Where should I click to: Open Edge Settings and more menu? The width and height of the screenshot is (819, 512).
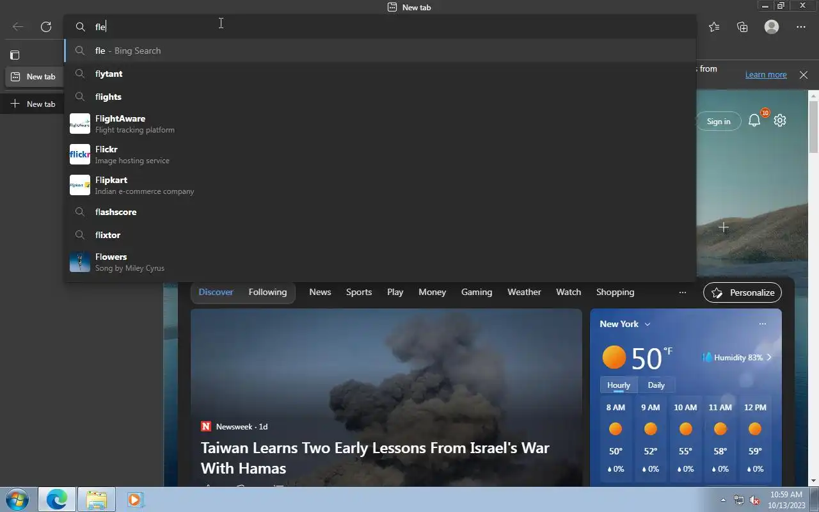pos(801,27)
